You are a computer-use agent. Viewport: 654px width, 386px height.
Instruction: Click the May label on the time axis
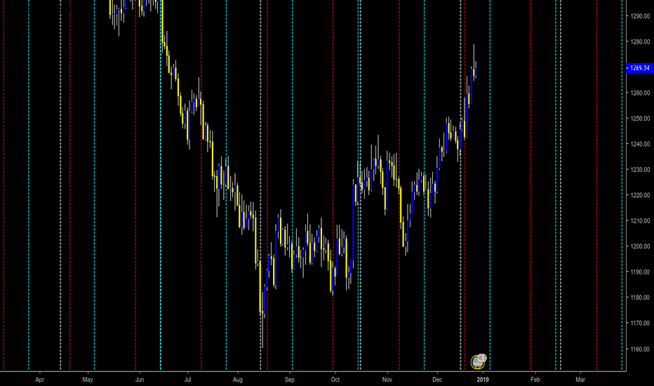[x=88, y=380]
